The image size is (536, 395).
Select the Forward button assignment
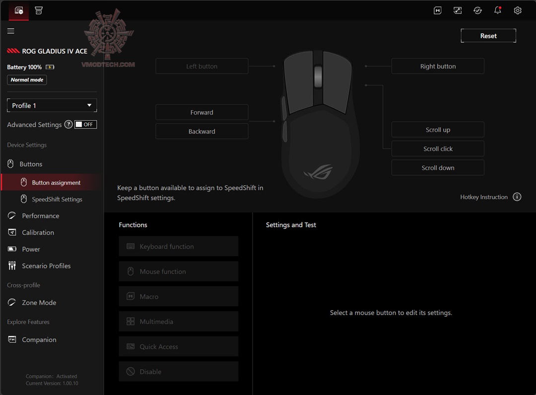(201, 113)
